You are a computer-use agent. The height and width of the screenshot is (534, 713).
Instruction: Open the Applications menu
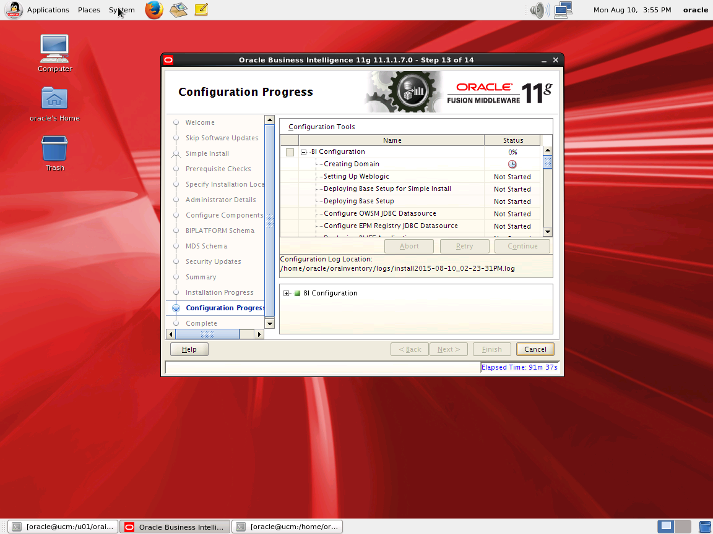point(48,9)
